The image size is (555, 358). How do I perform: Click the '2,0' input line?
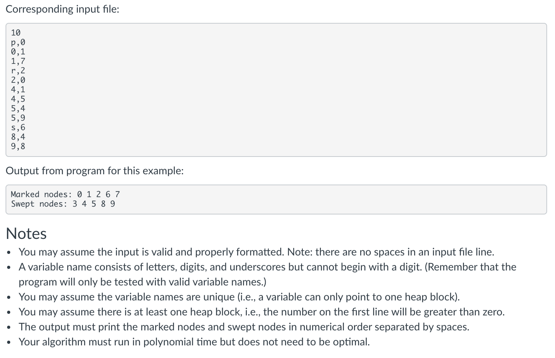click(x=18, y=80)
